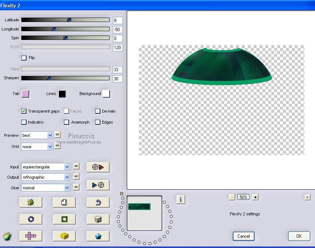Enable the Edges checkbox
The height and width of the screenshot is (248, 315).
click(x=98, y=122)
